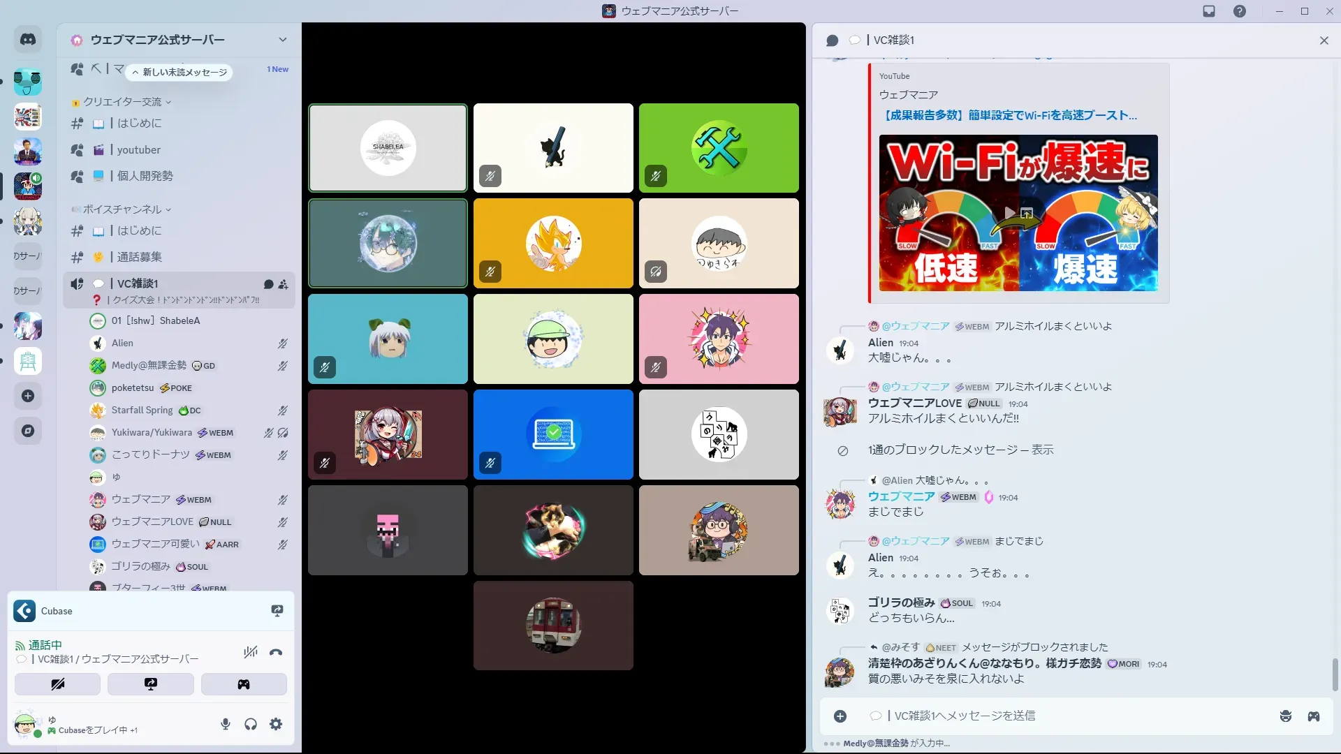Select the 通話募集 channel
The height and width of the screenshot is (754, 1341).
pos(139,257)
